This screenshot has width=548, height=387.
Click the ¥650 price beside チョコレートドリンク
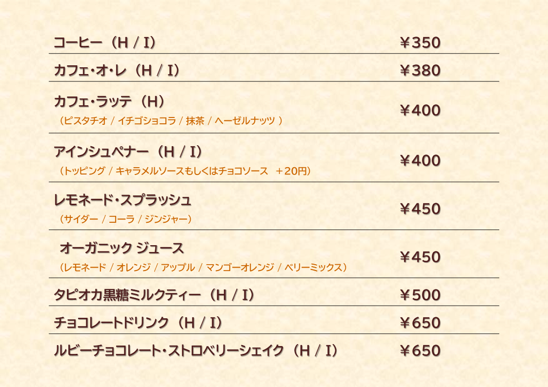click(x=420, y=323)
